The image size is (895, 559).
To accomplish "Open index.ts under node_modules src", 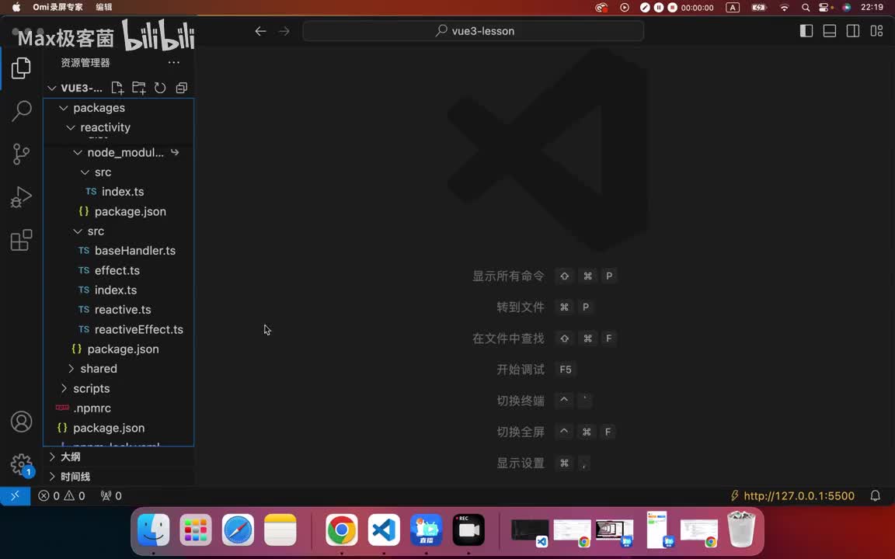I will click(119, 192).
